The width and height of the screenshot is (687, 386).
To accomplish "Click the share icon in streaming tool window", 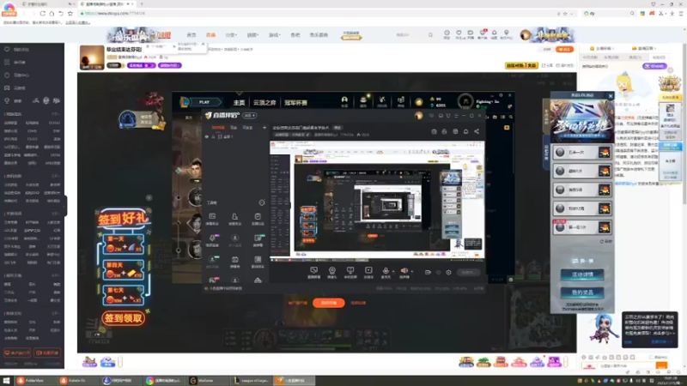I will (477, 131).
